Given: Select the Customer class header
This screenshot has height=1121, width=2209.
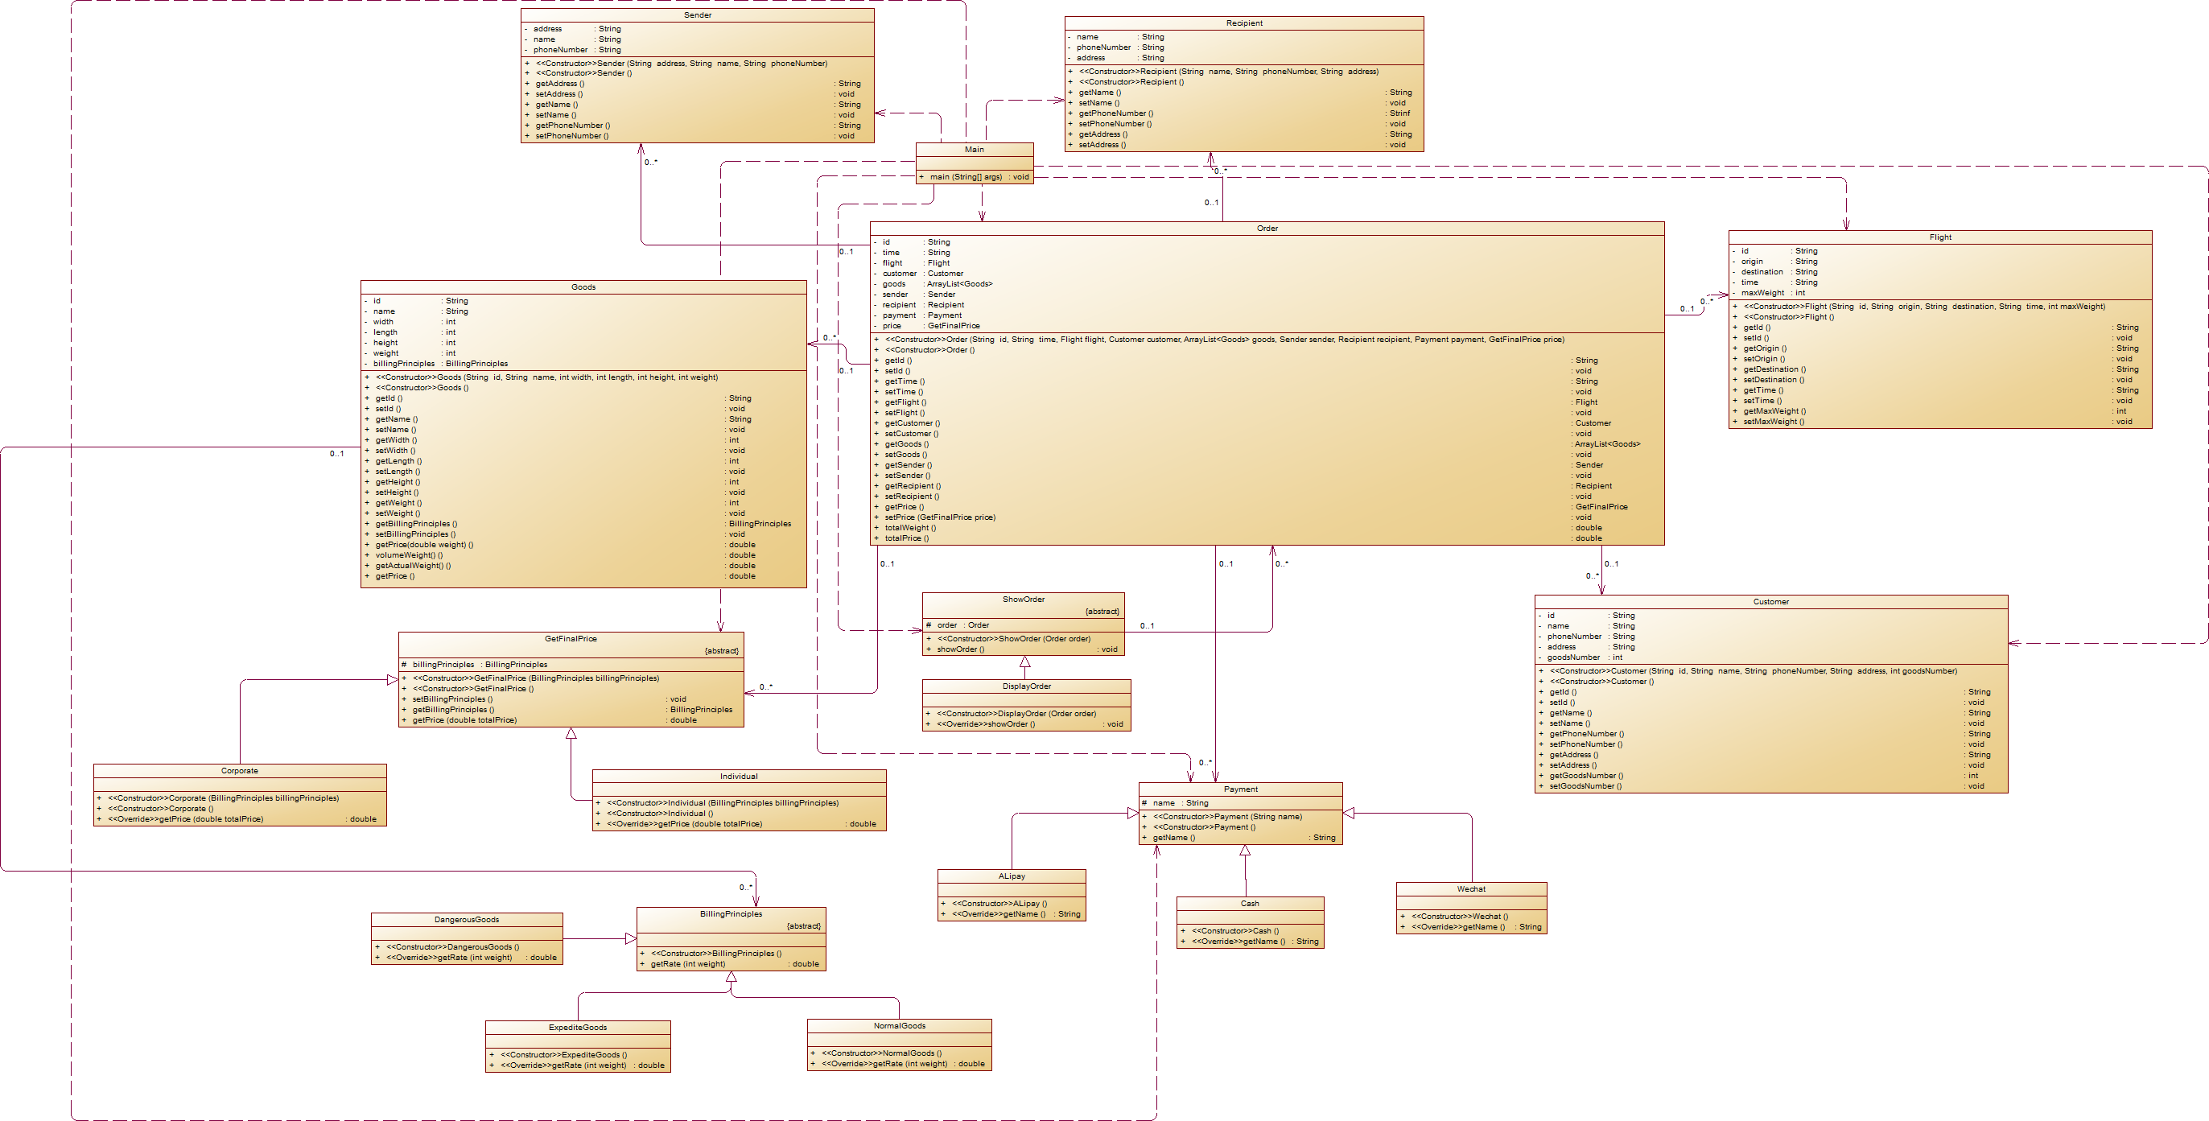Looking at the screenshot, I should (x=1770, y=602).
